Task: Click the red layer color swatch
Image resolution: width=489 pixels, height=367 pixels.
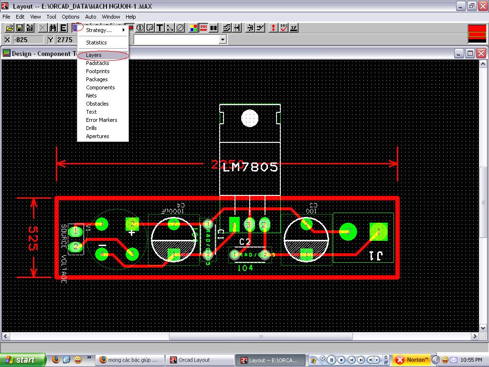Action: point(477,32)
